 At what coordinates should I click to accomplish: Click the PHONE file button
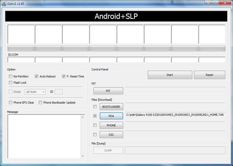click(111, 125)
